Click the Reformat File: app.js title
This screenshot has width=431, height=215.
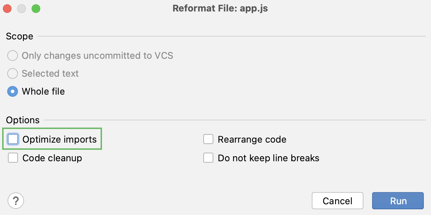[x=221, y=8]
